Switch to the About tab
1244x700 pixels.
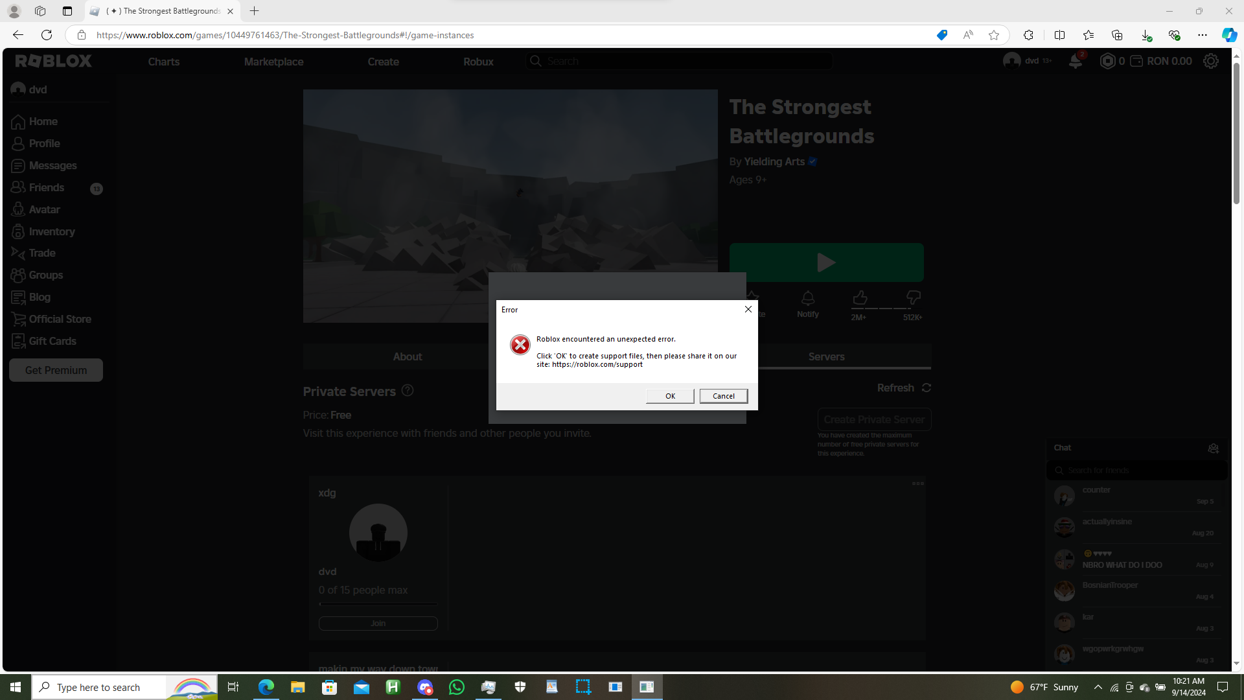(407, 356)
